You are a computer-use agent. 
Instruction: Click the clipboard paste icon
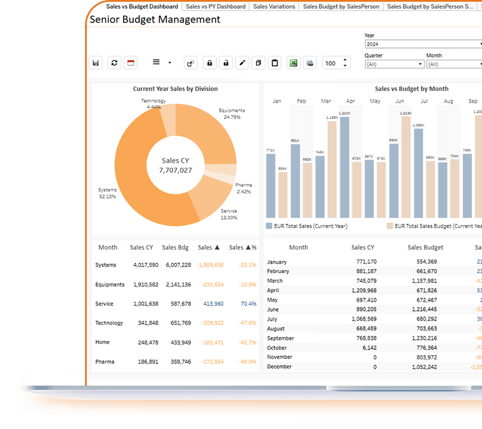tap(274, 62)
